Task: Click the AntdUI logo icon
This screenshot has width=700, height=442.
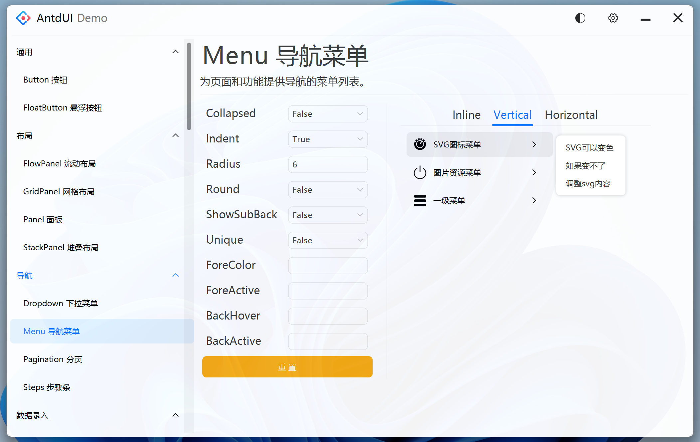Action: click(23, 18)
